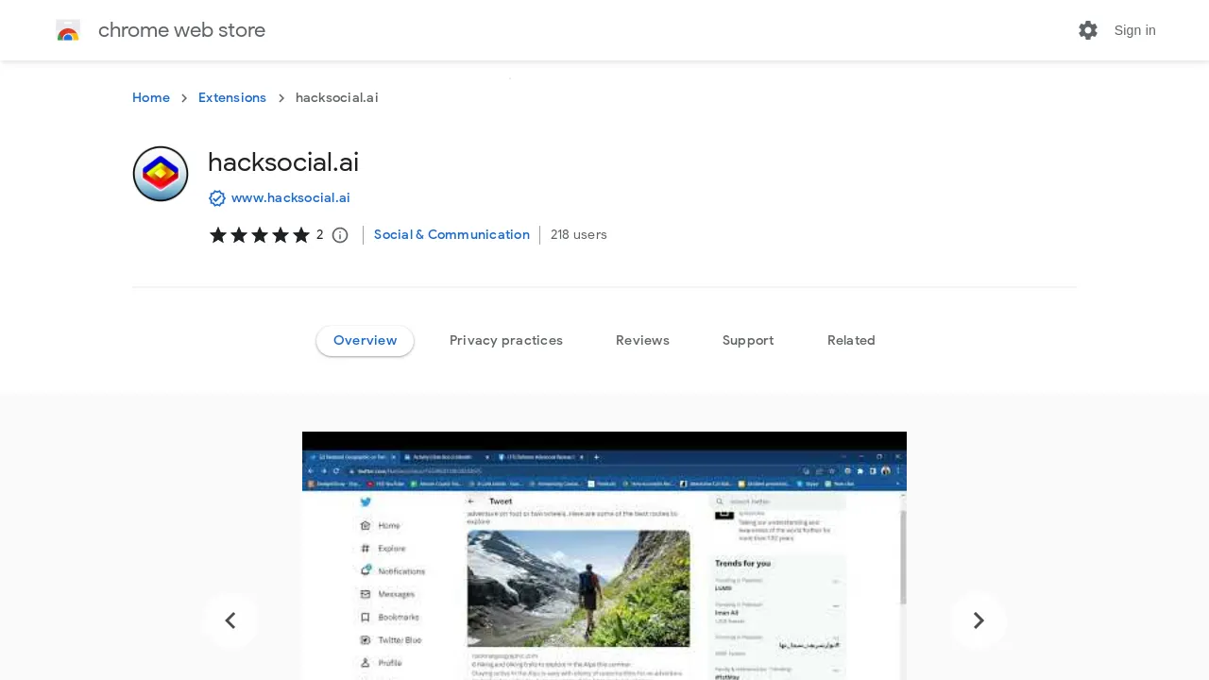The image size is (1209, 680).
Task: Click the verified publisher badge icon
Action: coord(217,198)
